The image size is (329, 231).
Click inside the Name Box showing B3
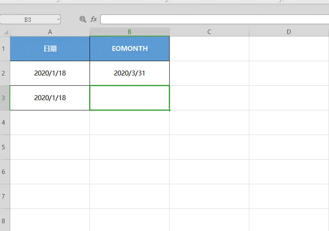click(x=28, y=19)
